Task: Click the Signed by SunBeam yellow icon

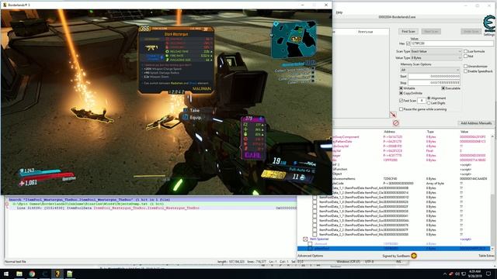Action: point(414,256)
